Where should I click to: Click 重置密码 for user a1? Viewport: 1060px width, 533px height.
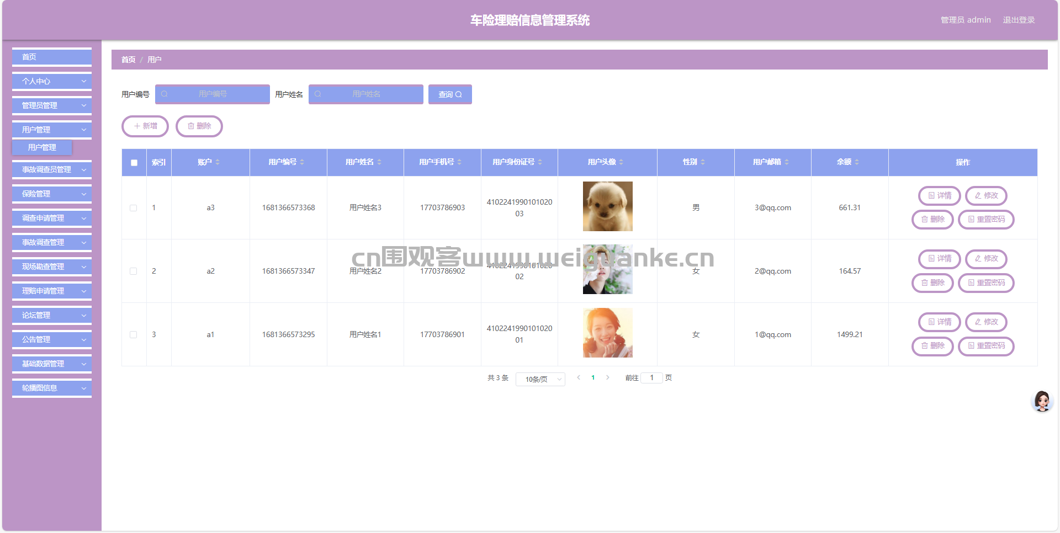click(986, 346)
